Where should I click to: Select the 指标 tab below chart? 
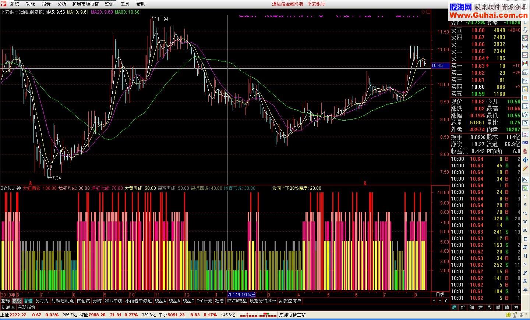[6, 301]
